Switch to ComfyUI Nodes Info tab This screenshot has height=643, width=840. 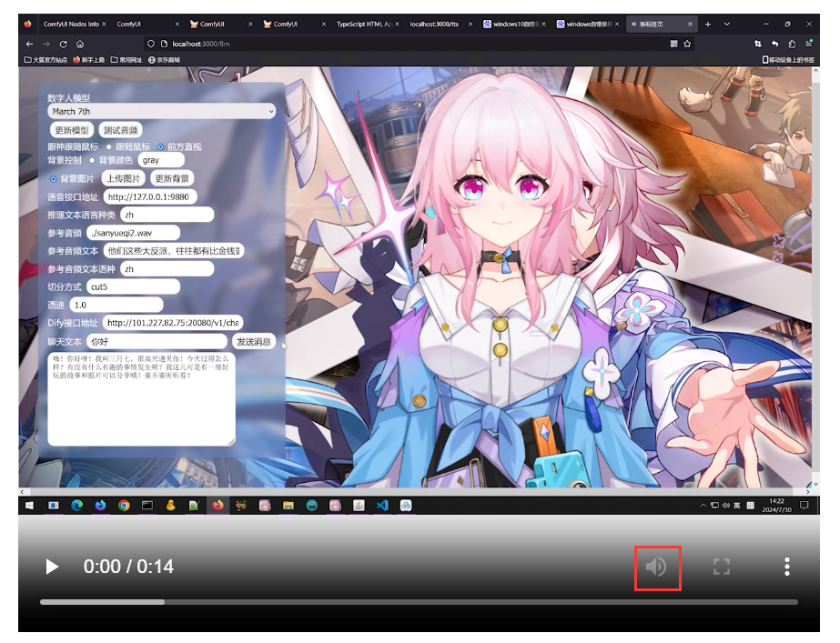71,24
